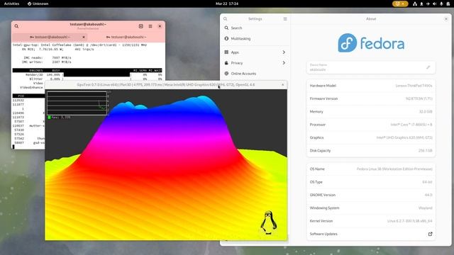Switch to the second terminal tab
Viewport: 454px width, 255px height.
pos(126,37)
